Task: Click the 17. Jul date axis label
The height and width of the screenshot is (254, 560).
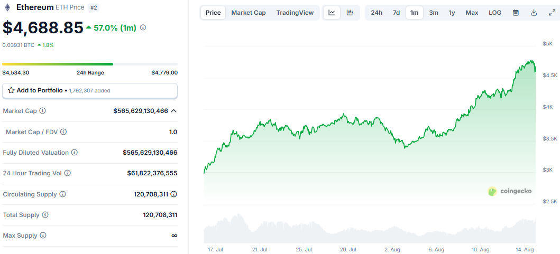Action: pyautogui.click(x=215, y=249)
